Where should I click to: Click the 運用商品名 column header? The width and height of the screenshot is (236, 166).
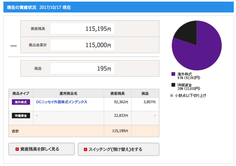pyautogui.click(x=68, y=93)
